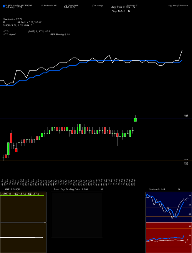This screenshot has height=253, width=192.
Task: Click the large red candle near the chart's left
Action: [x=11, y=138]
